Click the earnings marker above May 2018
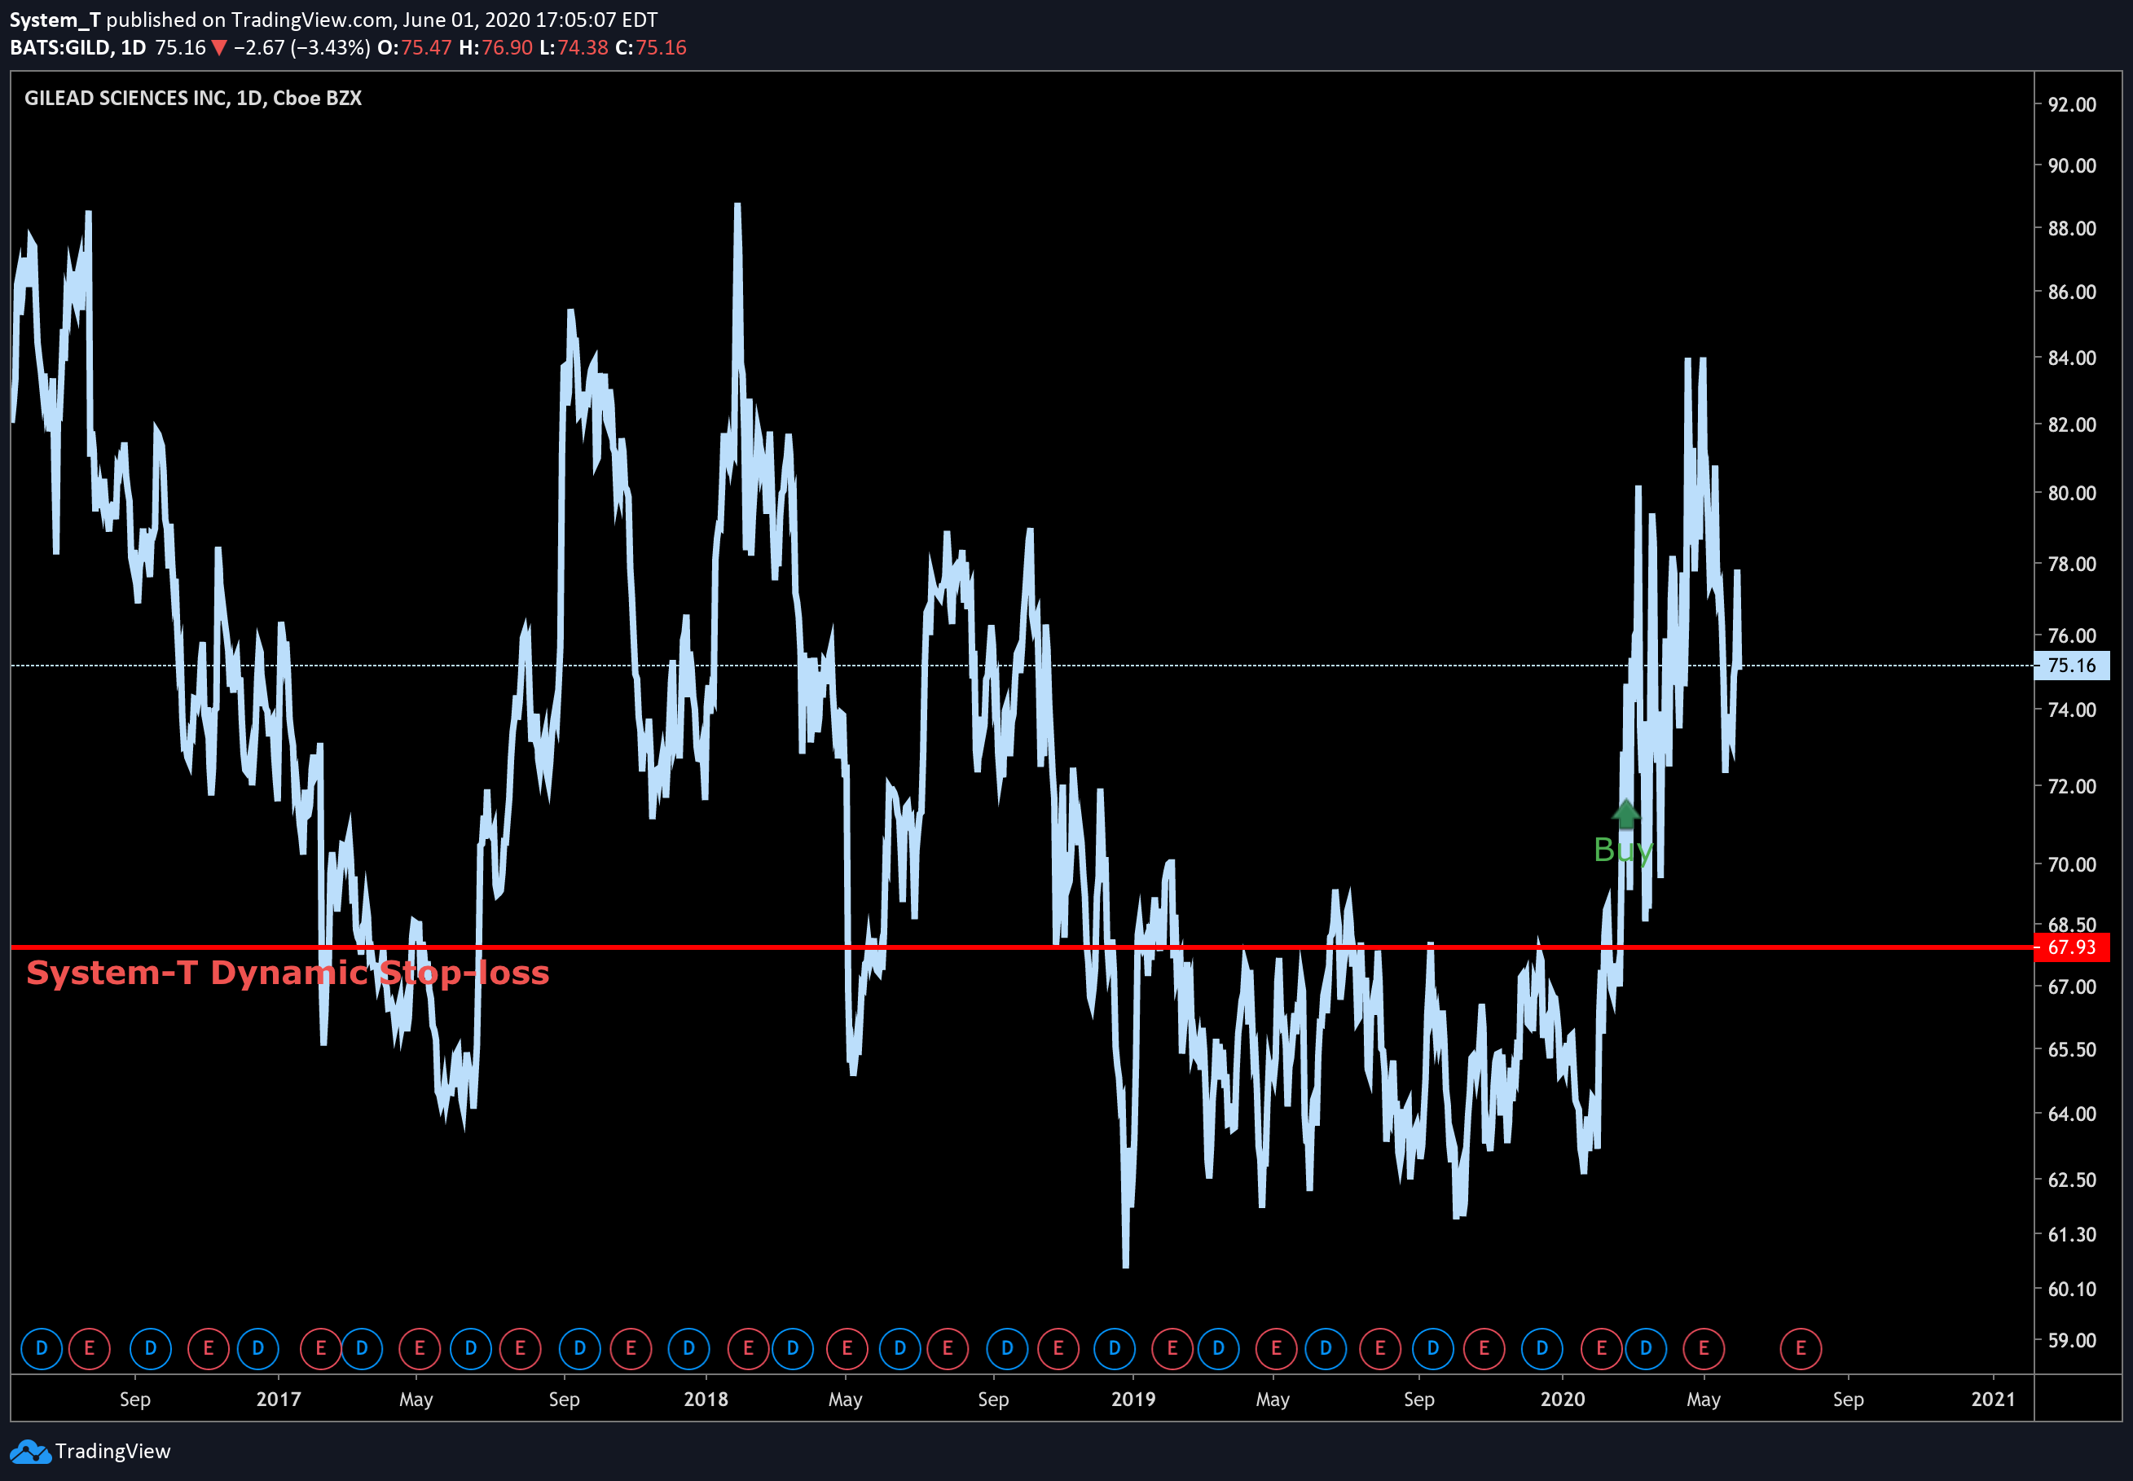Screen dimensions: 2133x1481 pos(847,1348)
